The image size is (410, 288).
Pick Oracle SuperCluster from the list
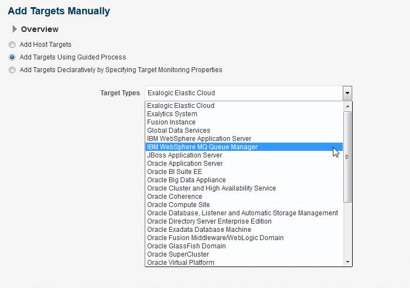pyautogui.click(x=244, y=254)
